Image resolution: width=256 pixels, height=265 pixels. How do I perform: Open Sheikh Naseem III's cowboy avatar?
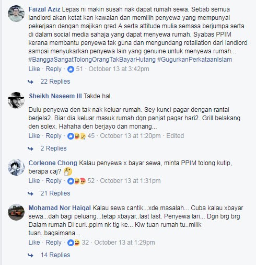(16, 100)
